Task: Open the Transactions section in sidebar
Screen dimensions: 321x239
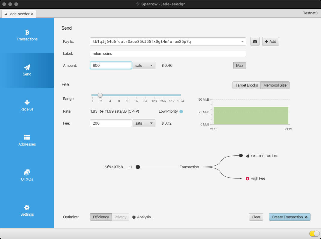Action: [27, 35]
